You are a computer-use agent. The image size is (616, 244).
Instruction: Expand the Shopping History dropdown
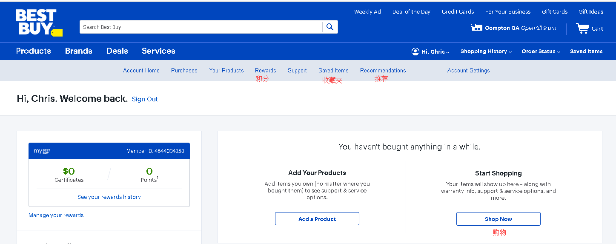point(486,52)
